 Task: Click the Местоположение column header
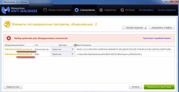tap(125, 45)
